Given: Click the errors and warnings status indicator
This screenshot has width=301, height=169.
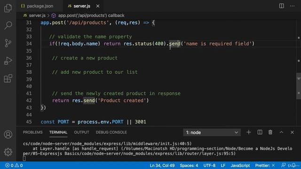Looking at the screenshot, I should [x=14, y=165].
